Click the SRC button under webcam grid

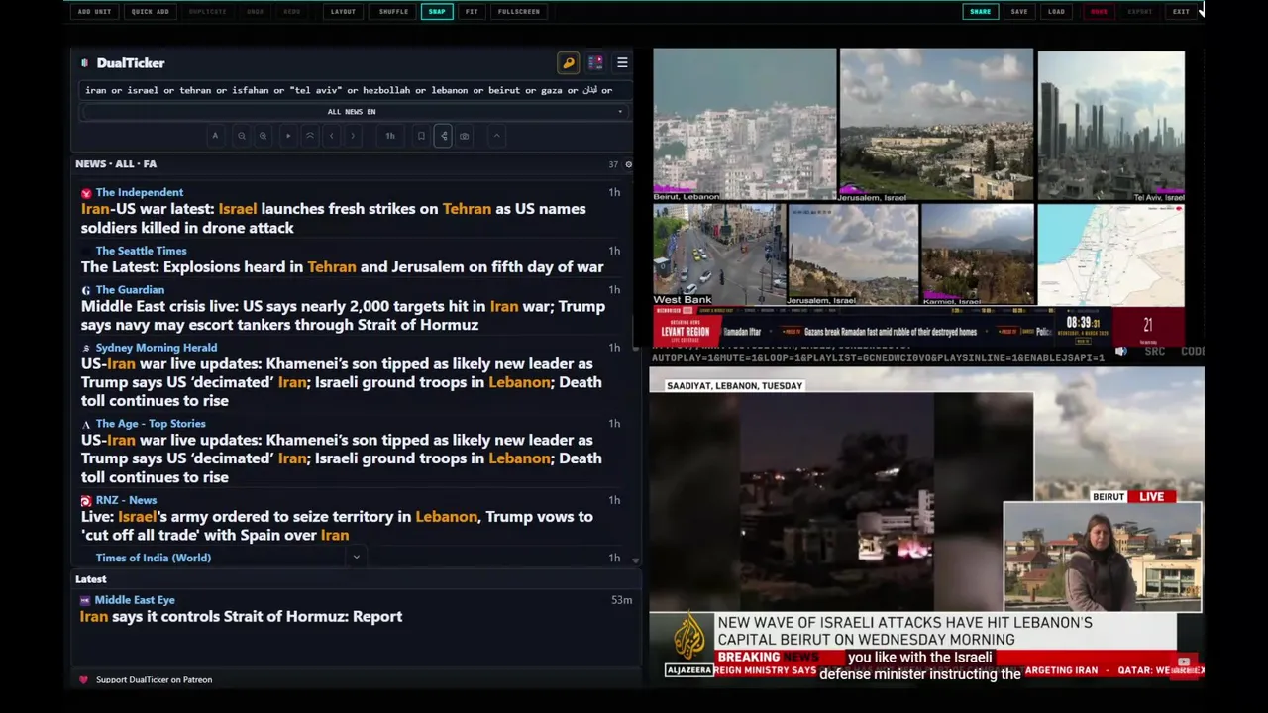tap(1154, 351)
